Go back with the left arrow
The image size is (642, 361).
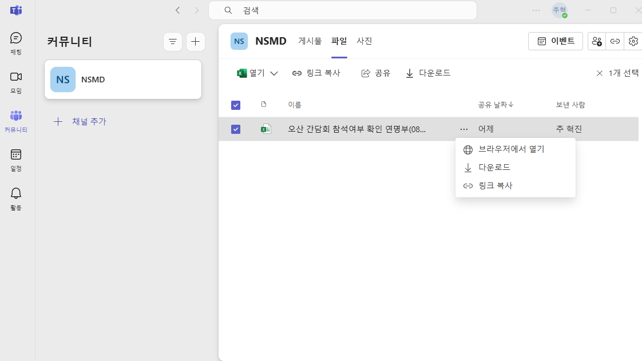[x=178, y=10]
